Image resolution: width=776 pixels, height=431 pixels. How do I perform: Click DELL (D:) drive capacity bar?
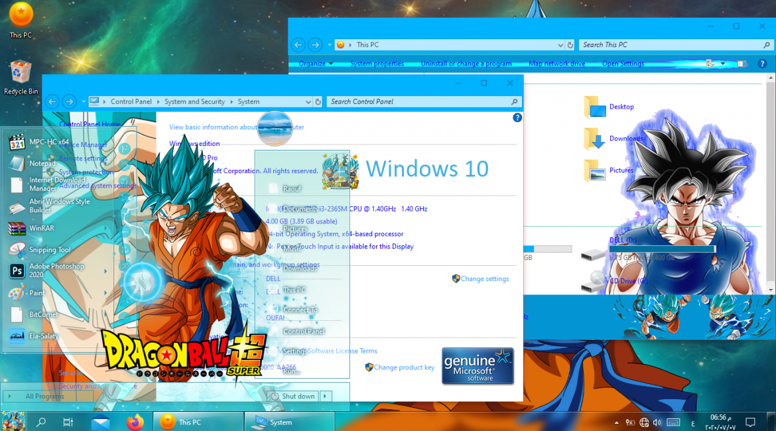662,249
